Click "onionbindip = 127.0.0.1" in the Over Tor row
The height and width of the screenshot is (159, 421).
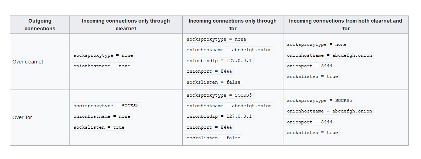219,116
